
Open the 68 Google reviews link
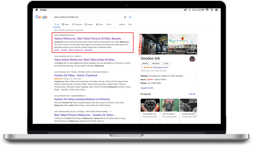click(x=160, y=67)
